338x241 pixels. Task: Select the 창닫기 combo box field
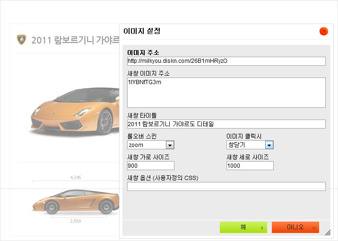250,145
